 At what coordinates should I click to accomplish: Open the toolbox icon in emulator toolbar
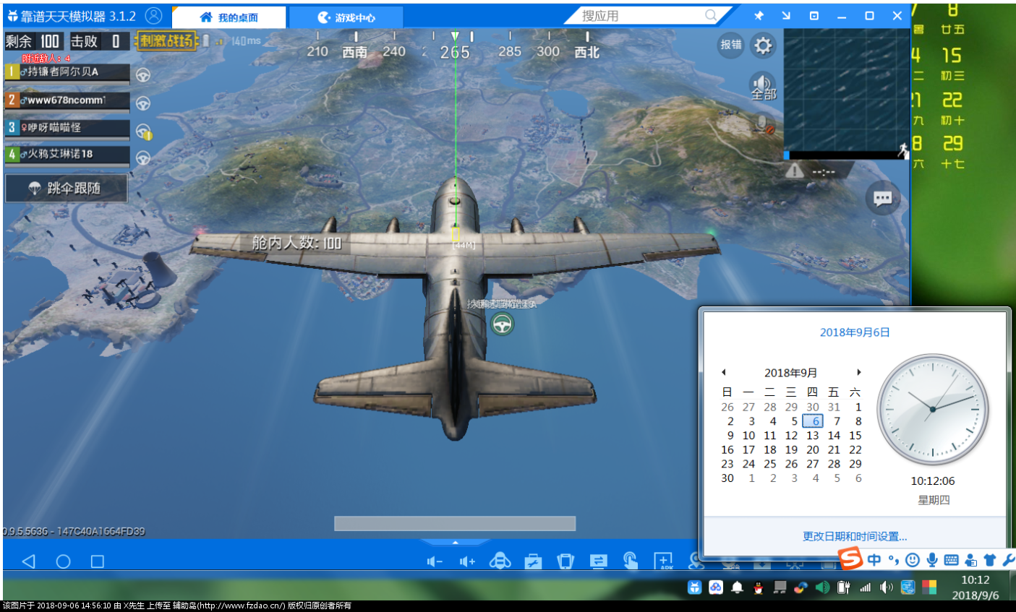pos(533,561)
